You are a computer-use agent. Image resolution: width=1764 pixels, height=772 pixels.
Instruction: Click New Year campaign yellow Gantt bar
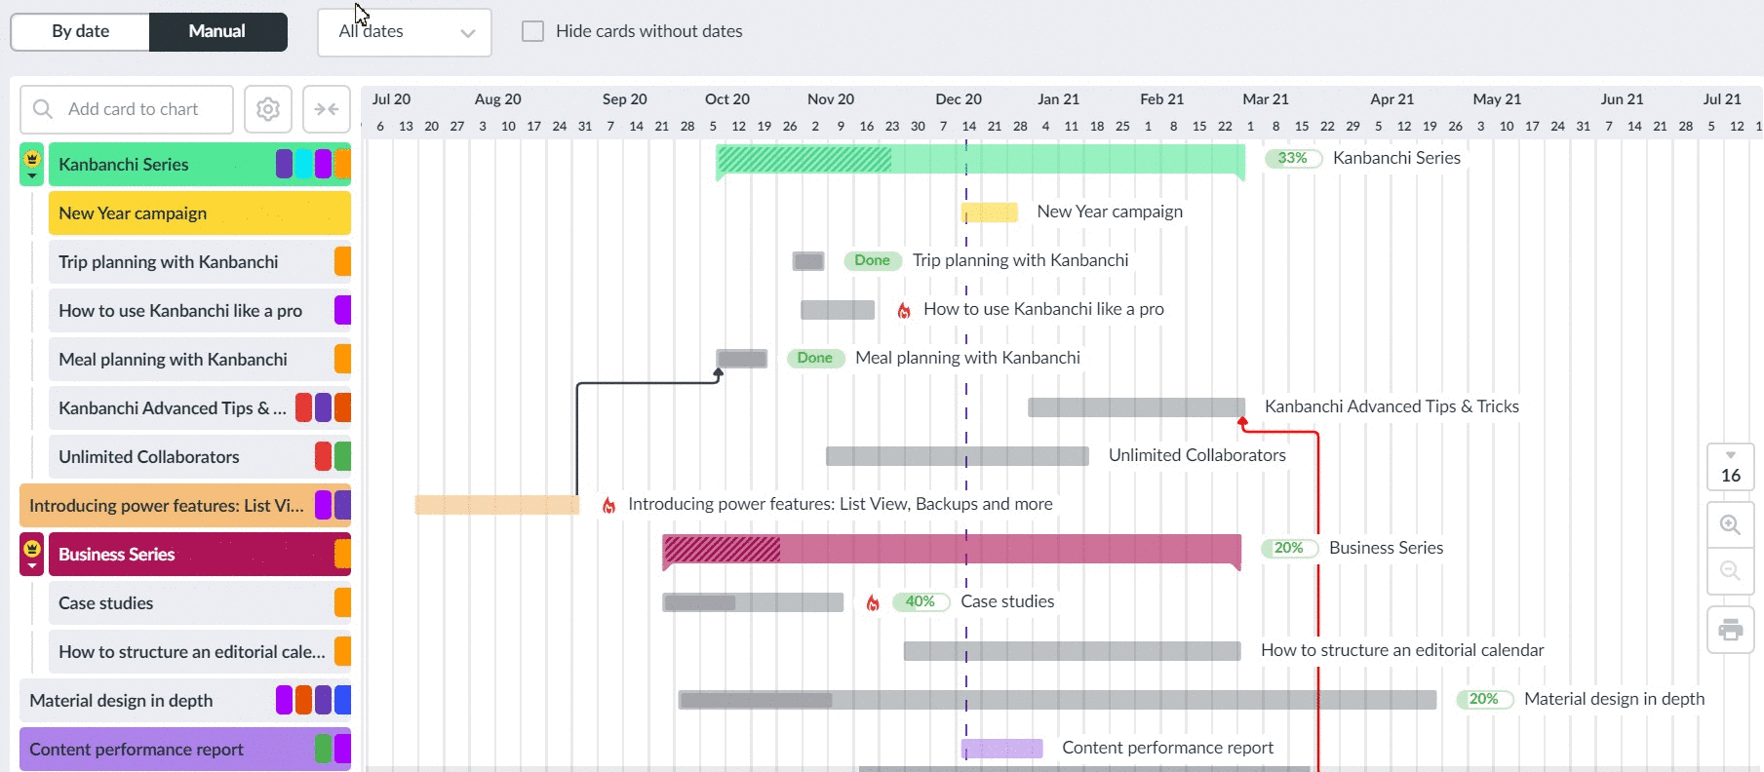[989, 212]
